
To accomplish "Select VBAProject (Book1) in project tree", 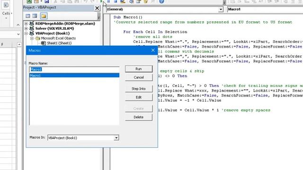I will pyautogui.click(x=53, y=34).
